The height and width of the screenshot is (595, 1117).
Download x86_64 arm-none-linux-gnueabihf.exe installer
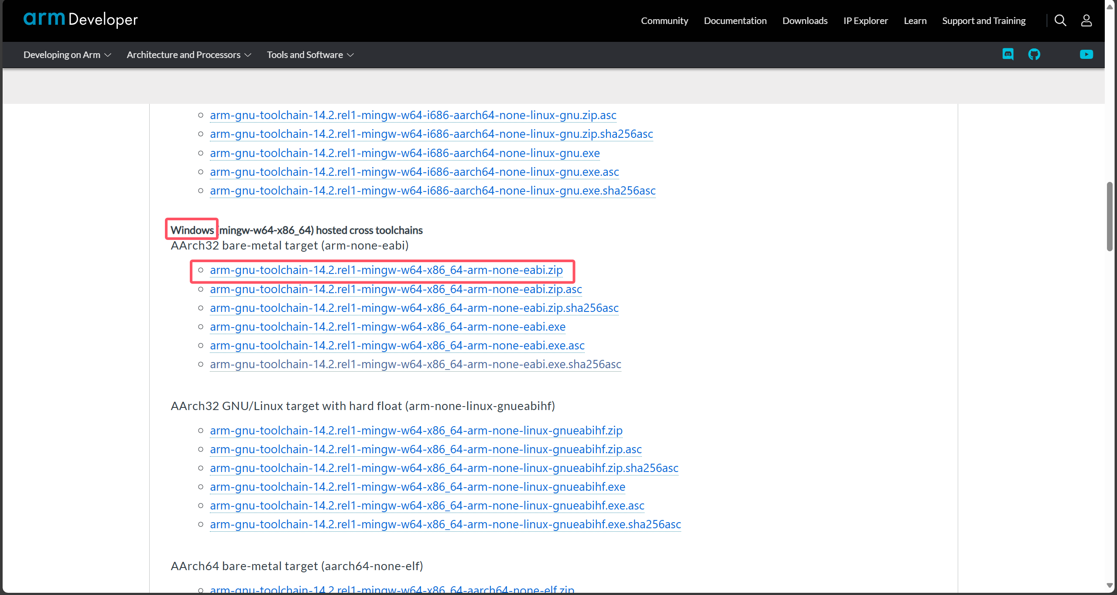click(418, 487)
